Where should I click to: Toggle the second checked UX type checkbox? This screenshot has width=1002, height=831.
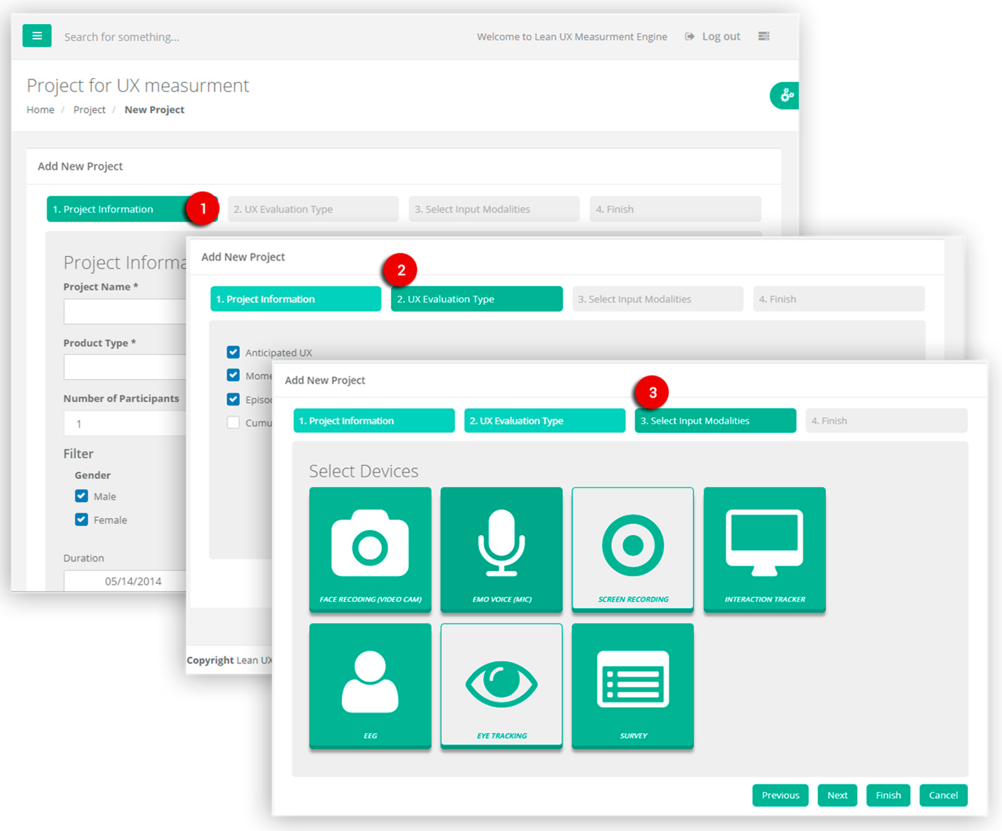pos(233,375)
